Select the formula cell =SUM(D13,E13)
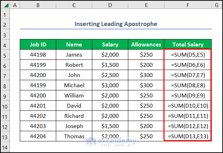Screen dimensions: 223x153 coord(188,136)
